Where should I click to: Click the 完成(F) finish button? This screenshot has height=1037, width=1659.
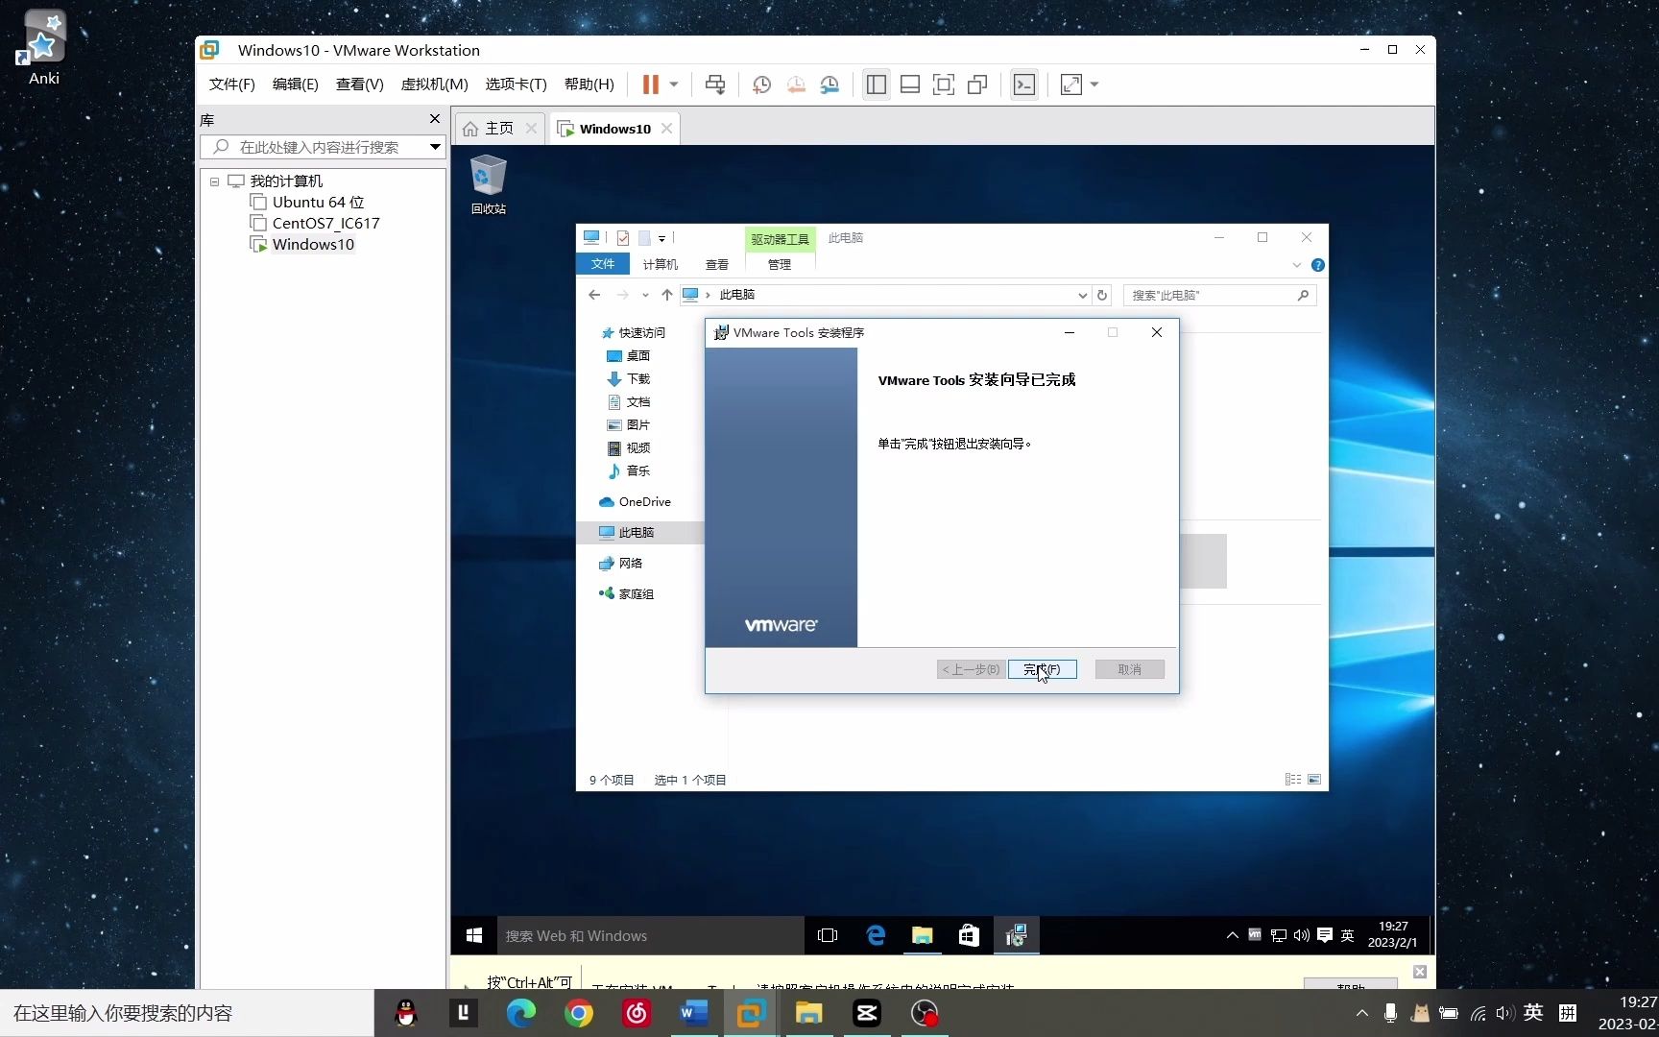click(1042, 669)
